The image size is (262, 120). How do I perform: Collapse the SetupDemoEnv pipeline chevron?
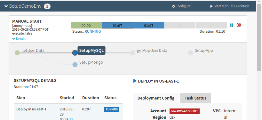click(x=6, y=6)
